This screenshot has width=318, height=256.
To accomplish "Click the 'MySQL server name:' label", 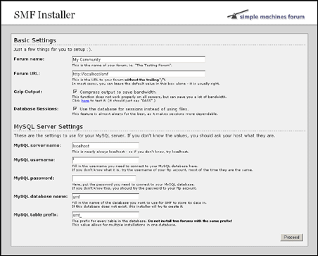I will pyautogui.click(x=37, y=145).
